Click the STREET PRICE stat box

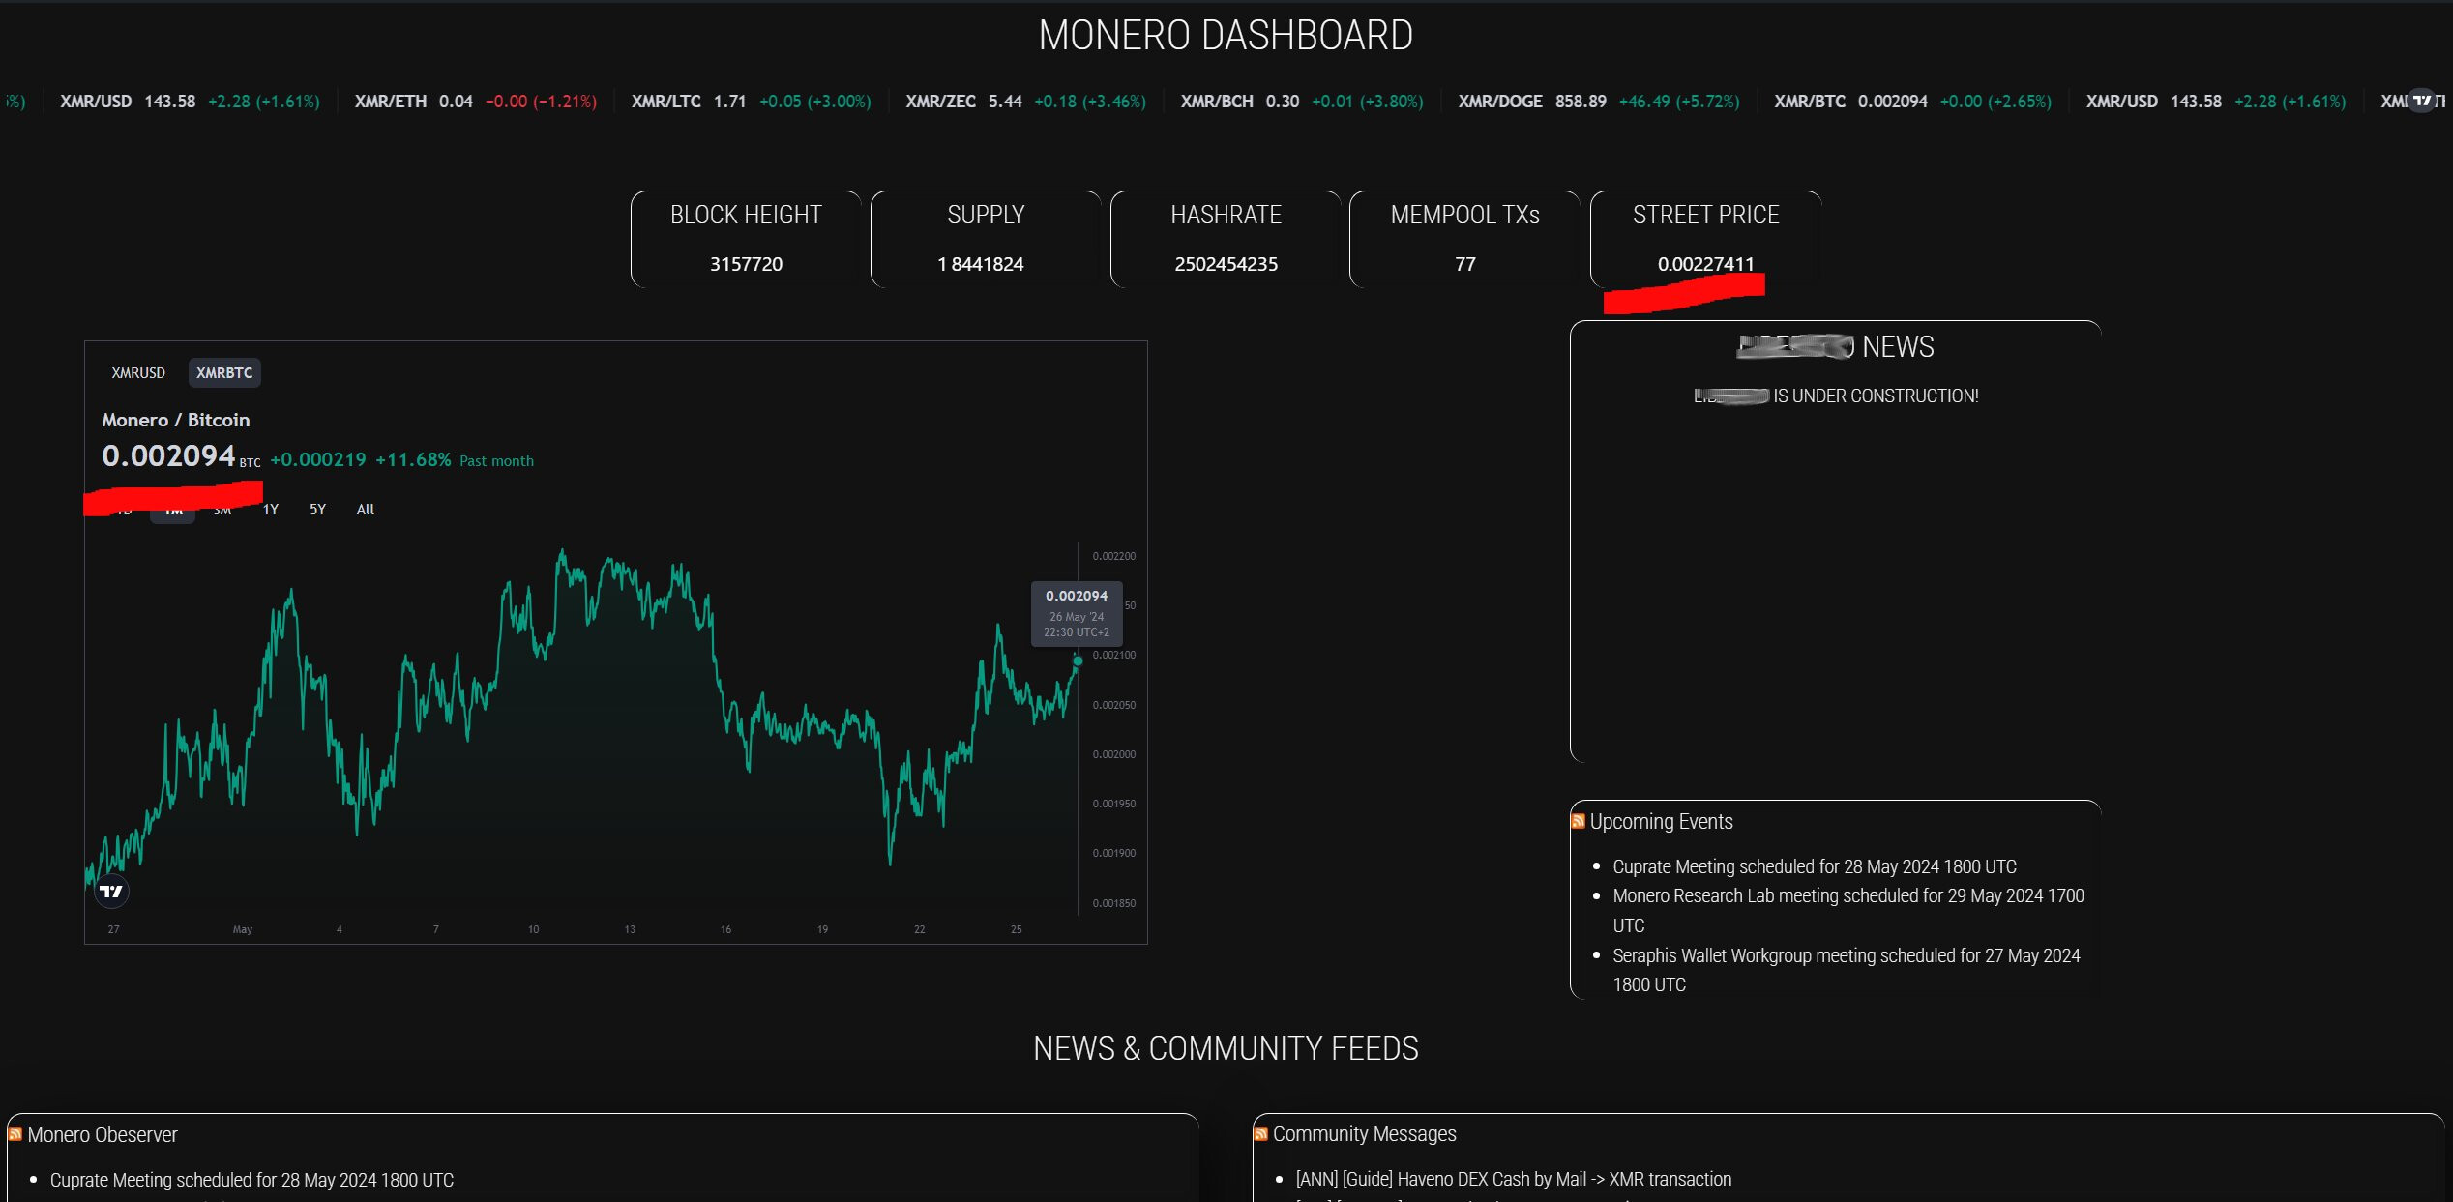tap(1705, 238)
